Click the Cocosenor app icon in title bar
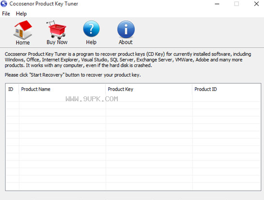264x200 pixels. [4, 4]
